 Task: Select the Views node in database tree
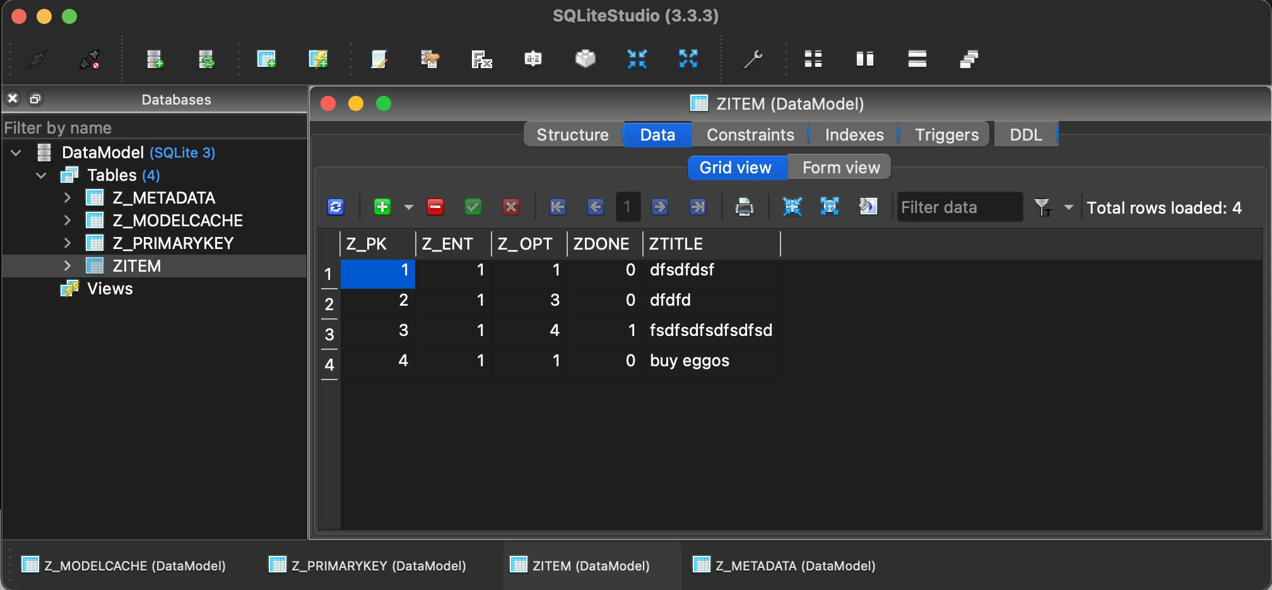(110, 289)
